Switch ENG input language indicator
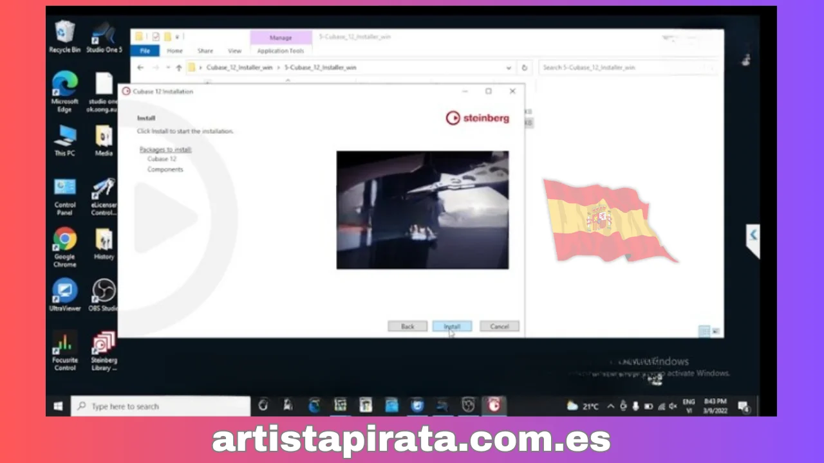Screen dimensions: 824x463 [x=689, y=406]
